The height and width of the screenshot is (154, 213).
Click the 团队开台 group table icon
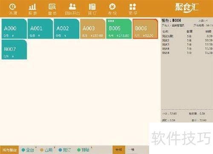point(72,9)
